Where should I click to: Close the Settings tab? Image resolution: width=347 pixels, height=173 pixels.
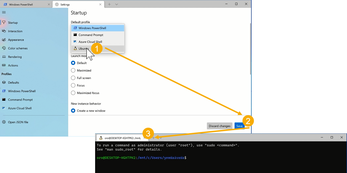tap(100, 4)
